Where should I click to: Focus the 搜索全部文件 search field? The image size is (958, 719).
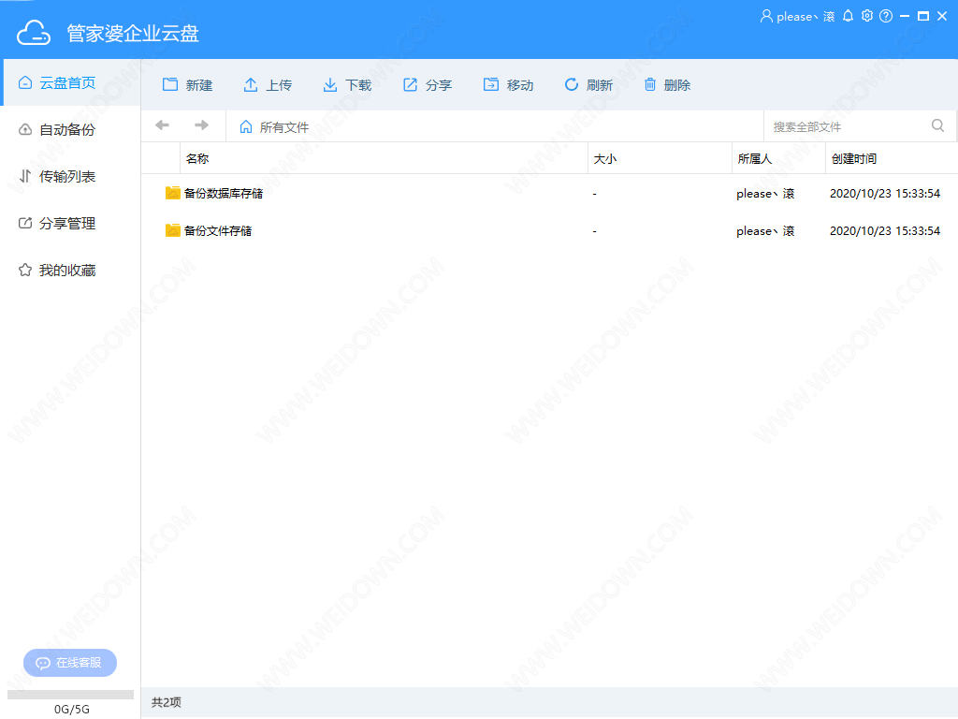click(x=846, y=126)
